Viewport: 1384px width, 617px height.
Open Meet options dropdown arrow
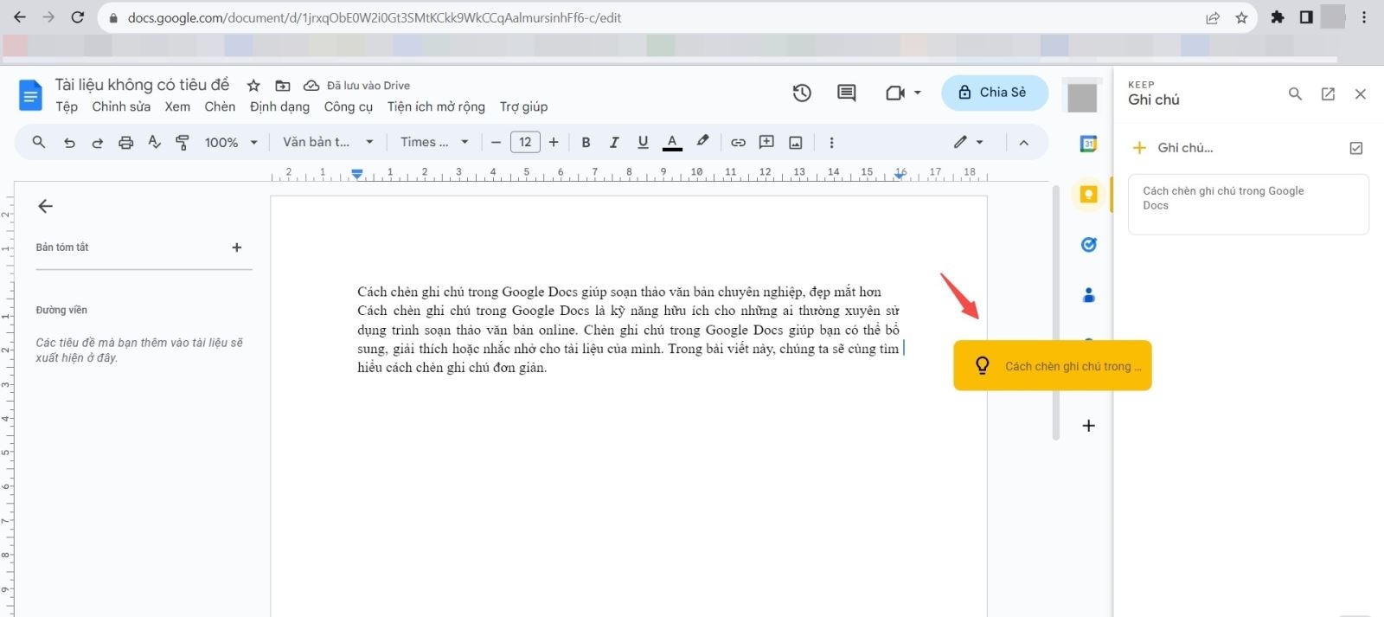(x=918, y=93)
